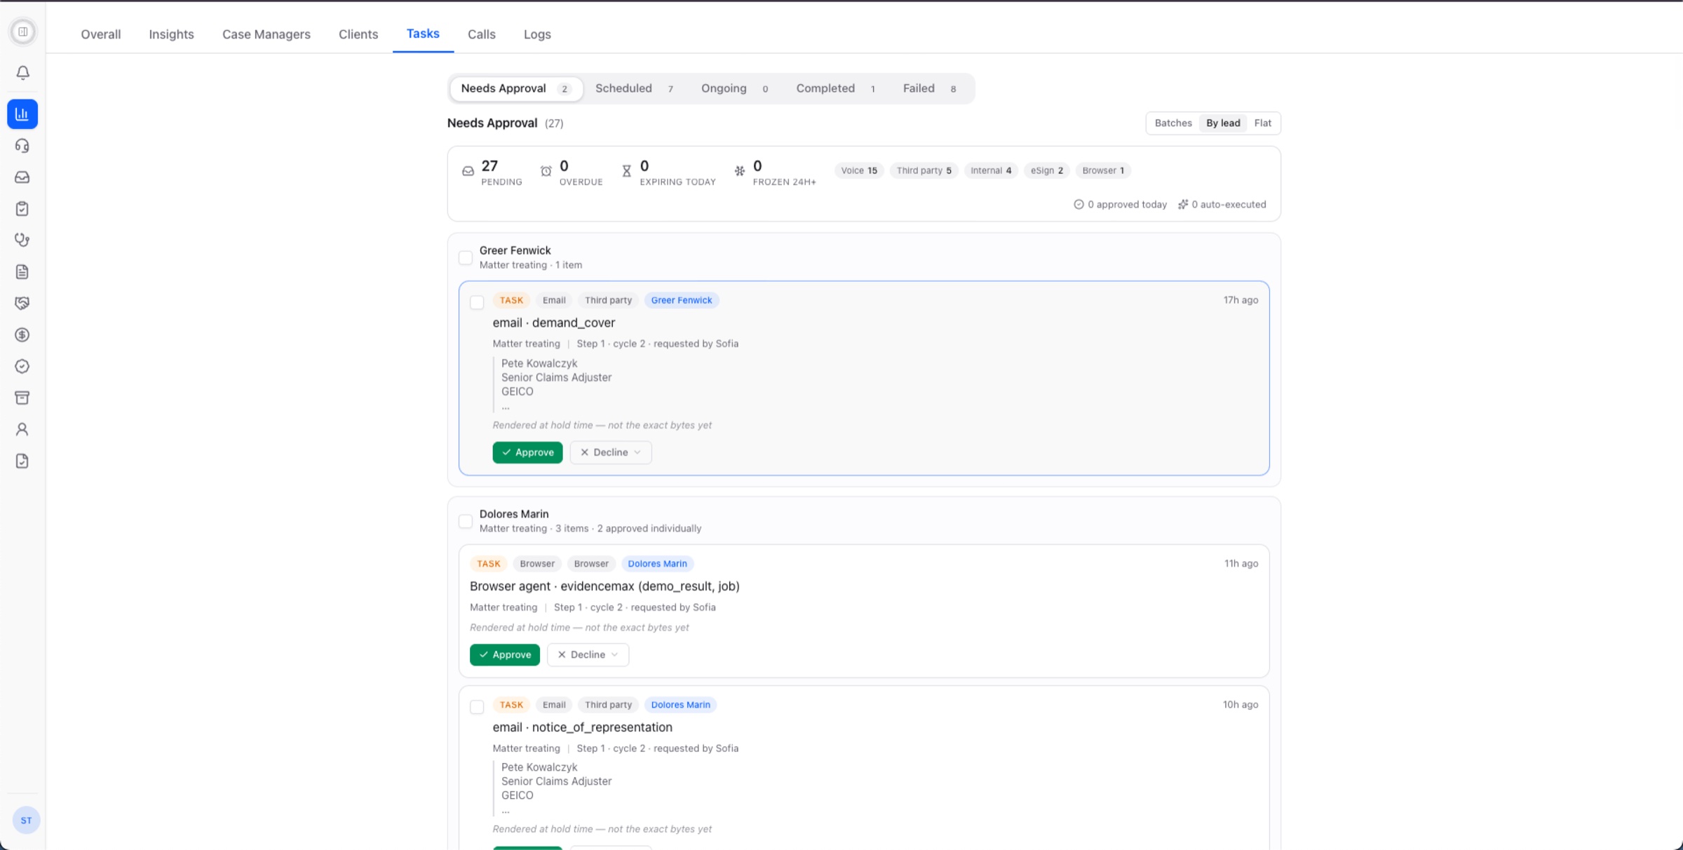Check the Greer Fenwick group checkbox
This screenshot has height=850, width=1683.
466,257
